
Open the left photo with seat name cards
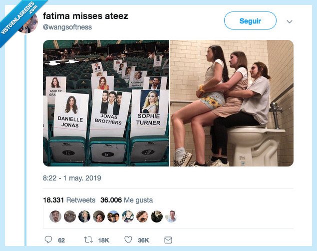click(106, 103)
